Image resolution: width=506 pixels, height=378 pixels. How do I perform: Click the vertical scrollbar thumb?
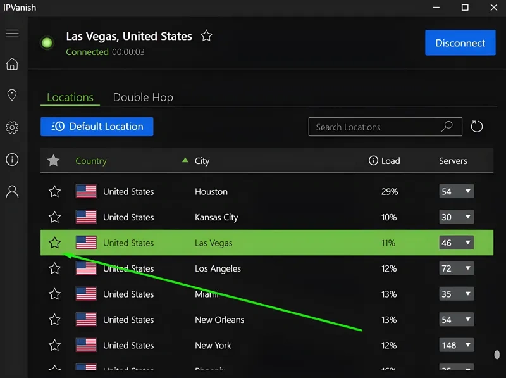(x=497, y=355)
